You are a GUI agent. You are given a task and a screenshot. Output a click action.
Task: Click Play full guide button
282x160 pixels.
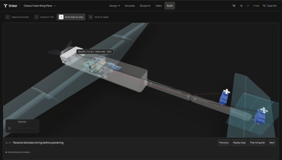coord(258,143)
